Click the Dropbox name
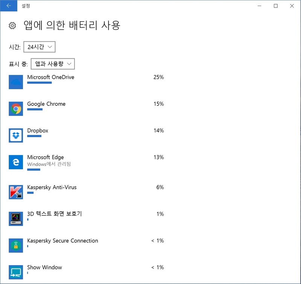The image size is (301, 284). [38, 131]
